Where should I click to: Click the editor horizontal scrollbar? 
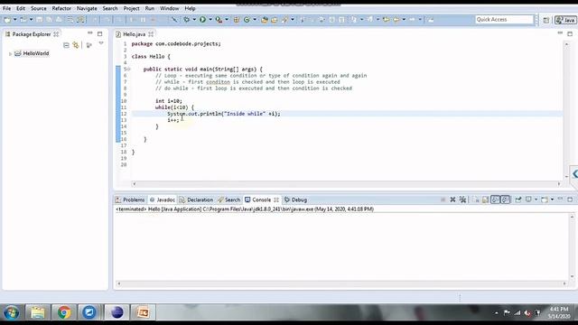point(346,183)
